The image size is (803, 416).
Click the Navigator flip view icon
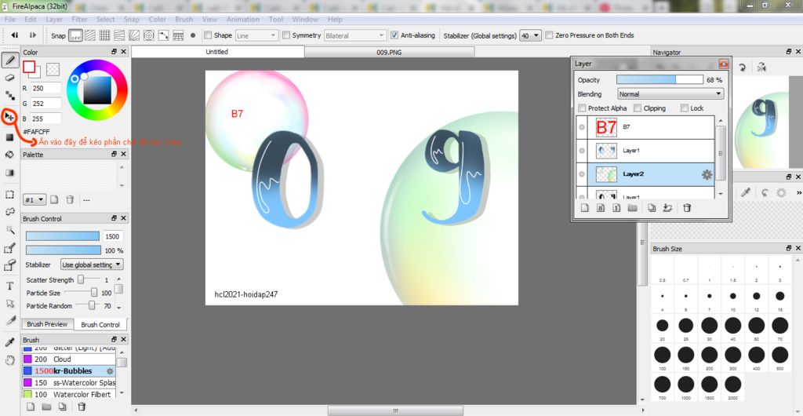coord(762,68)
